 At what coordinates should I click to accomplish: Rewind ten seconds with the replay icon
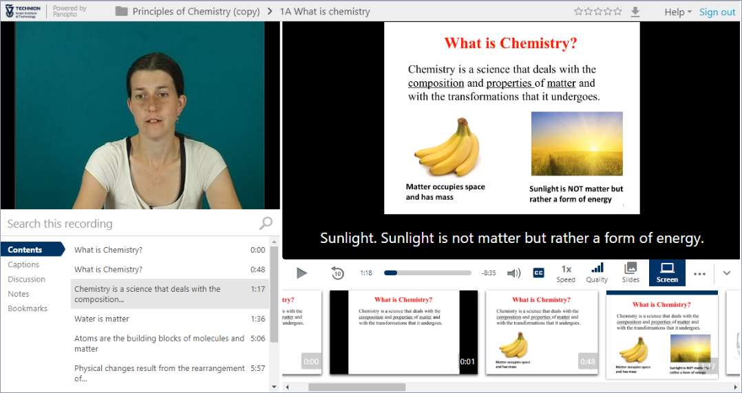337,273
